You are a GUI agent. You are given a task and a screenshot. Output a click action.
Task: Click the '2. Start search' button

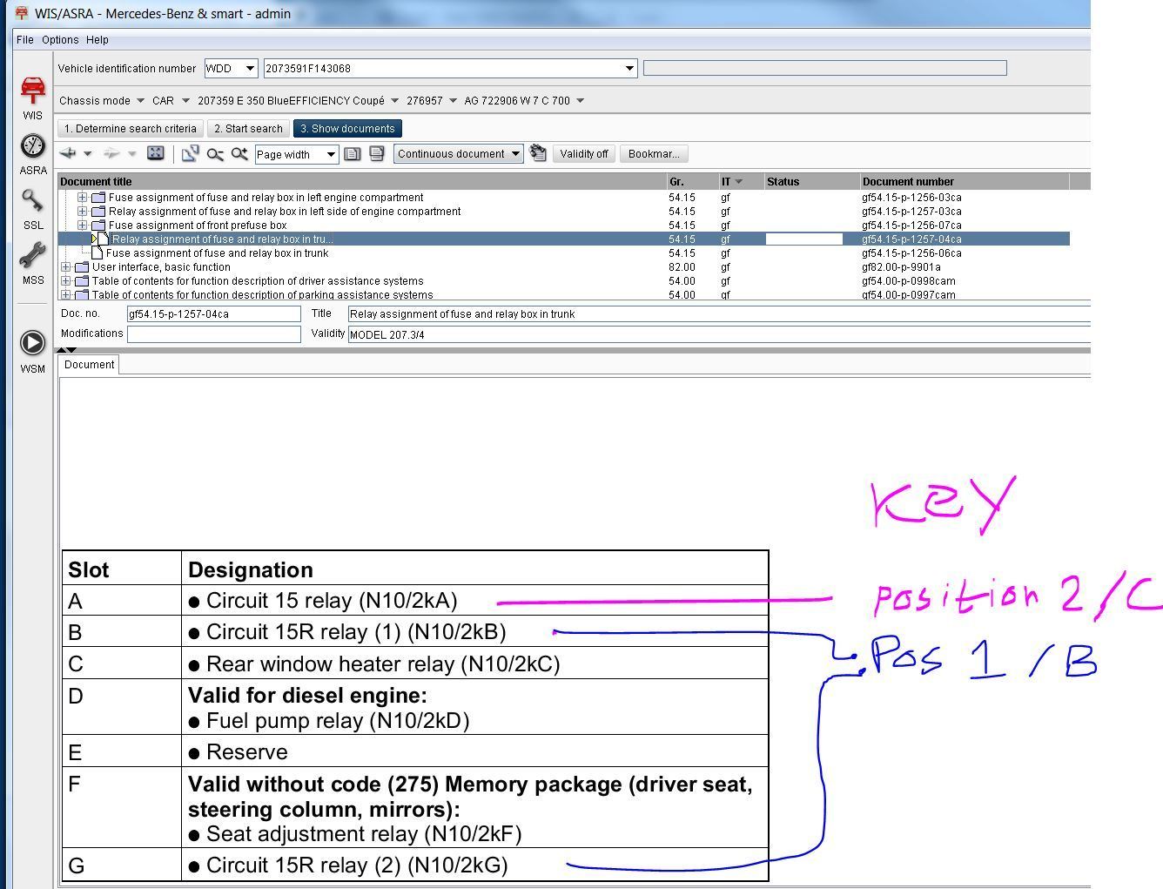point(248,129)
